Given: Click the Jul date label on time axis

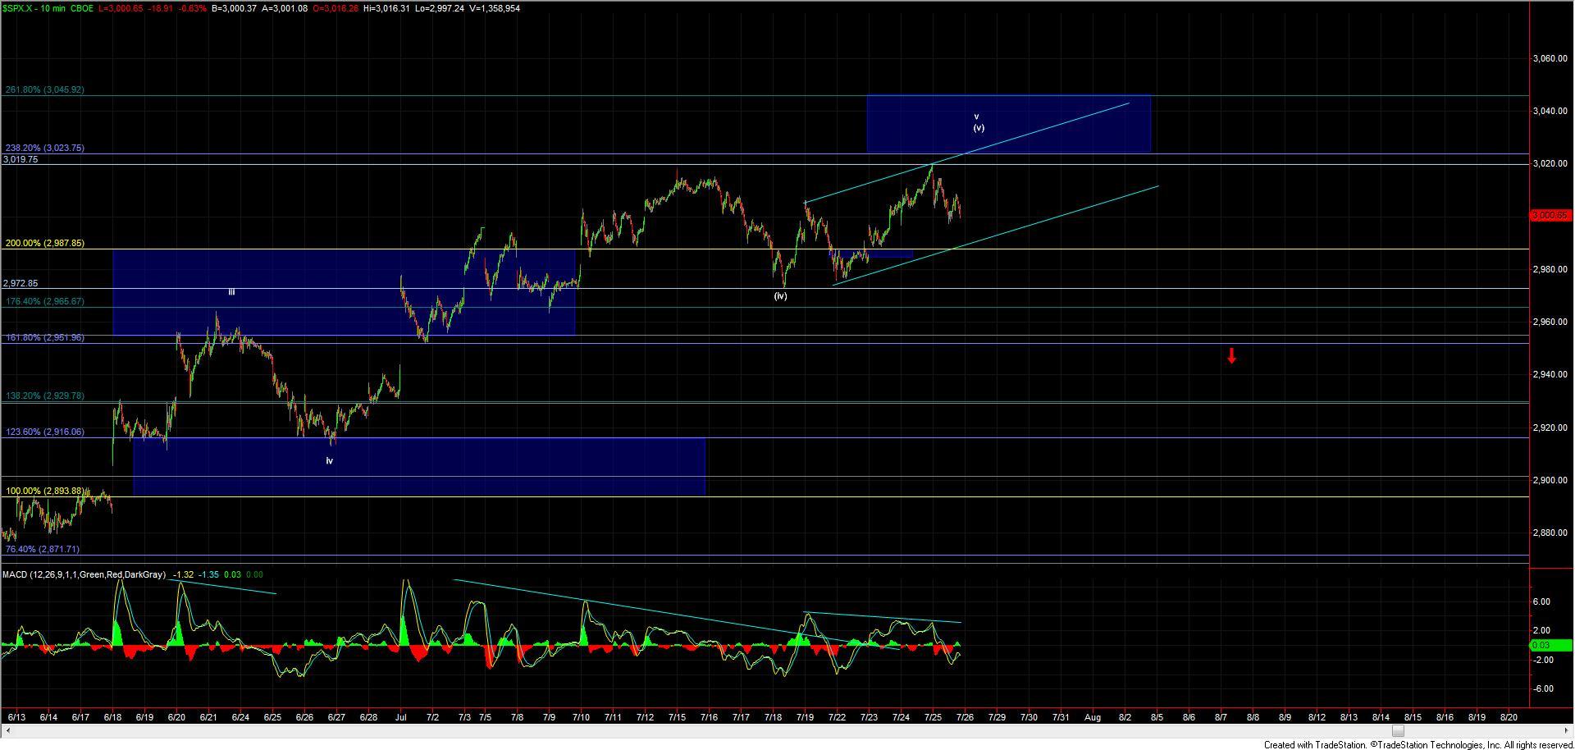Looking at the screenshot, I should tap(401, 717).
